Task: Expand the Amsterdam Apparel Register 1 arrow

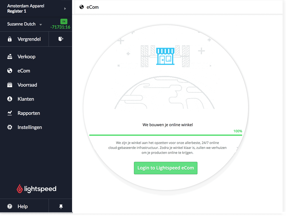Action: [65, 9]
